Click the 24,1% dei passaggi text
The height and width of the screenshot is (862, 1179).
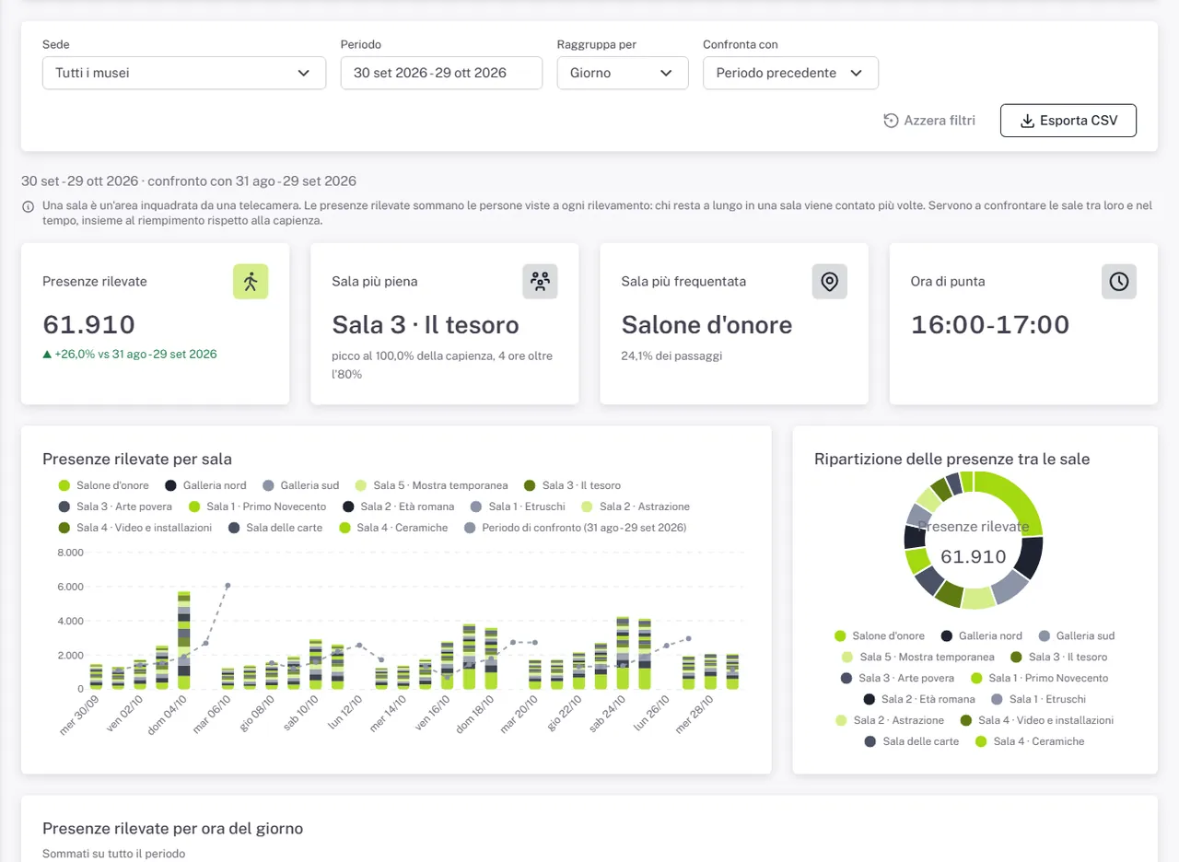672,355
